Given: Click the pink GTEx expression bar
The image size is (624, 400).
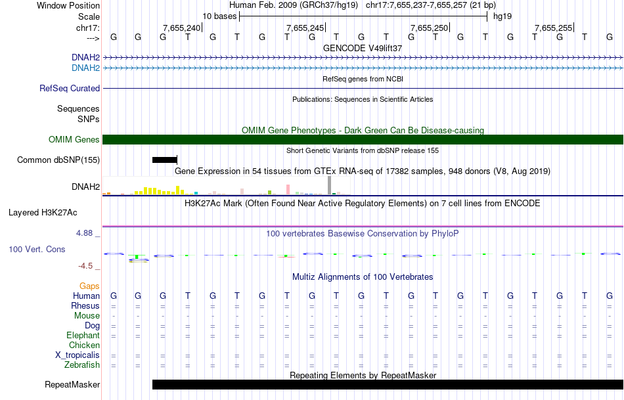Looking at the screenshot, I should [288, 189].
